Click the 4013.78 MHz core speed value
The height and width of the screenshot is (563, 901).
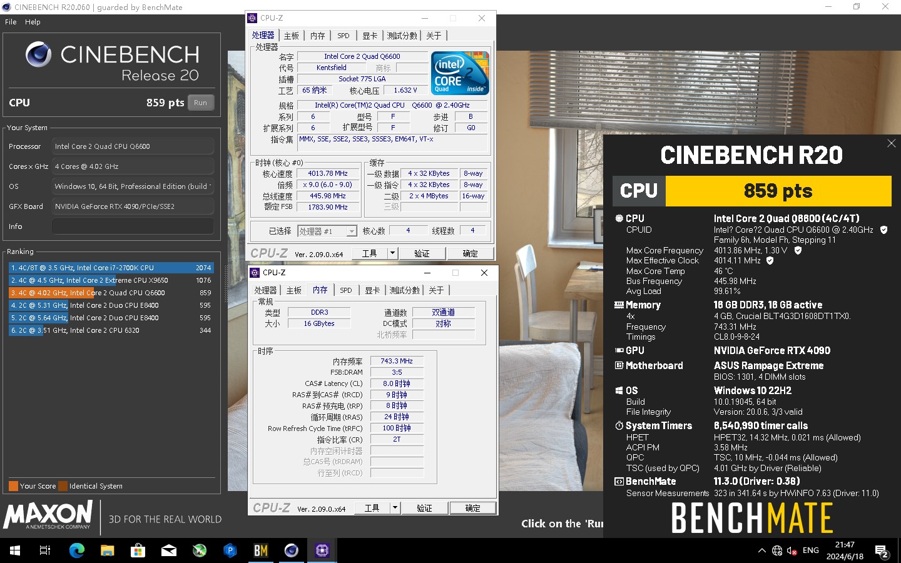point(328,173)
